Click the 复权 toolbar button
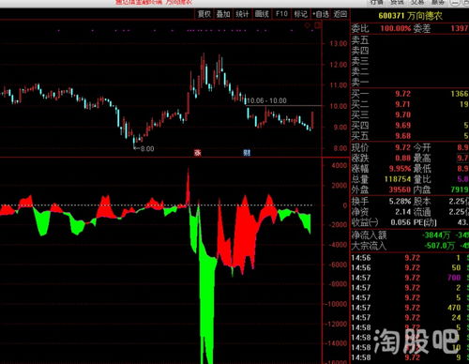 point(204,14)
